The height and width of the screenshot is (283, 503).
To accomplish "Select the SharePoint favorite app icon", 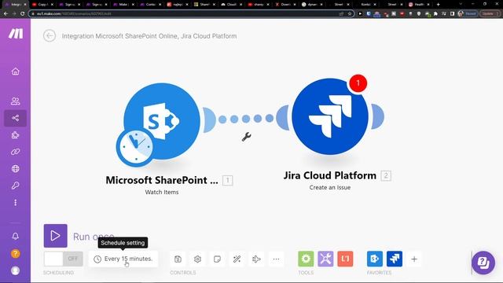I will coord(375,259).
